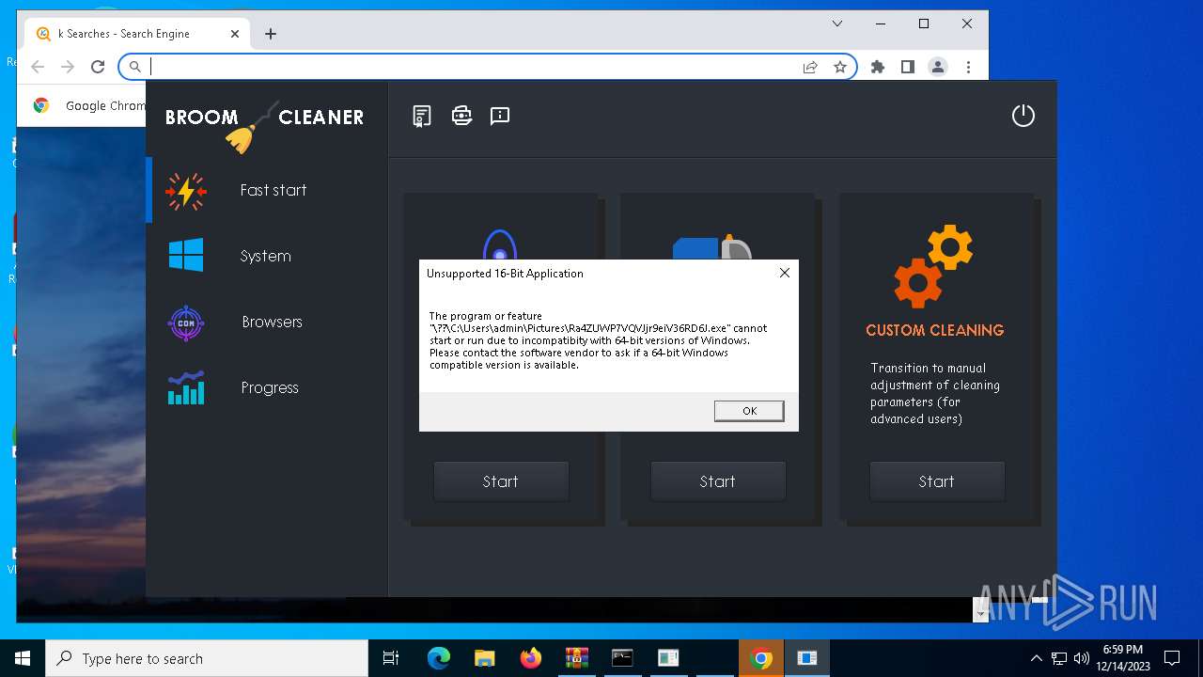Screen dimensions: 1203x677
Task: Open Chrome profile avatar
Action: click(938, 67)
